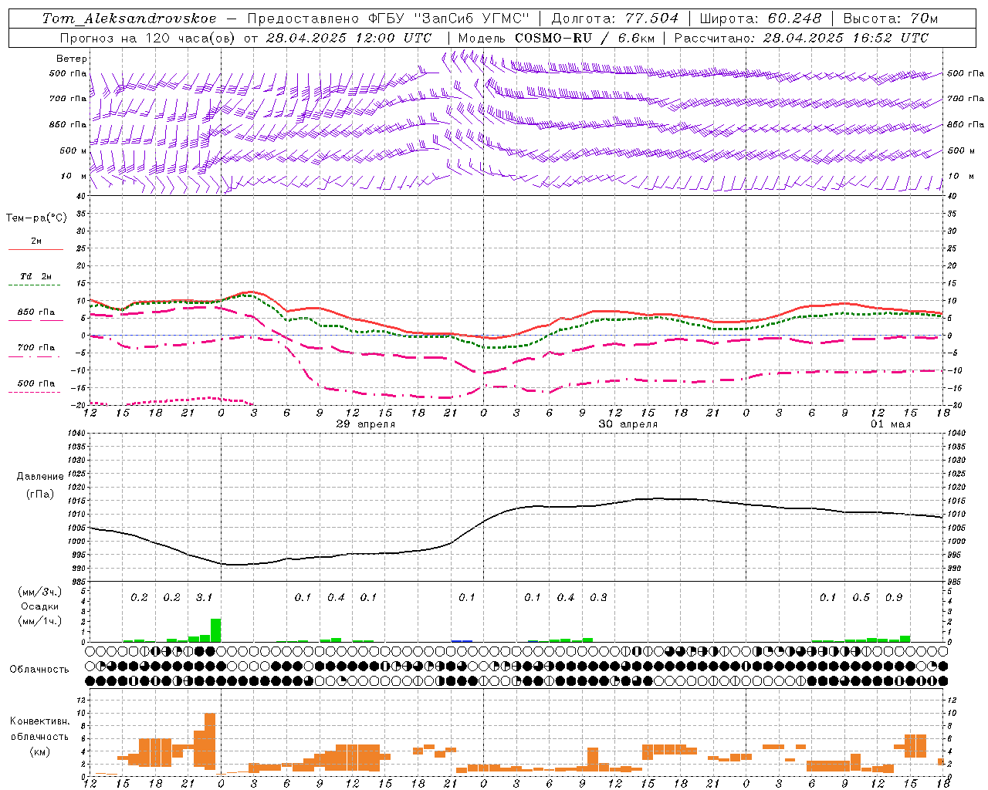Select the model label COSMO-RU / 6.6км
Screen dimensions: 988x790
click(585, 38)
